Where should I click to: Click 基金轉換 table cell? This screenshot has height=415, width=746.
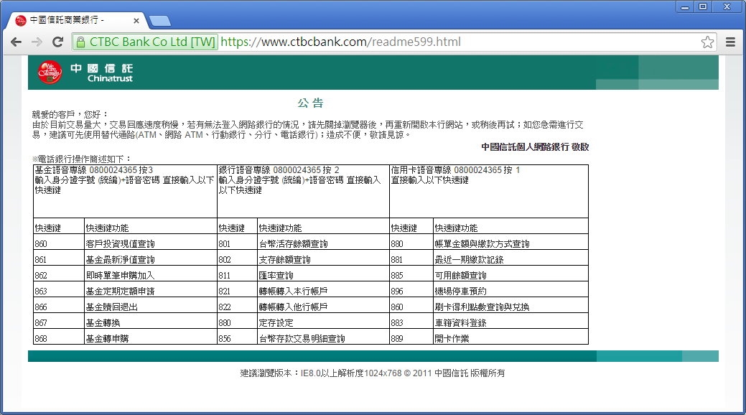(150, 322)
